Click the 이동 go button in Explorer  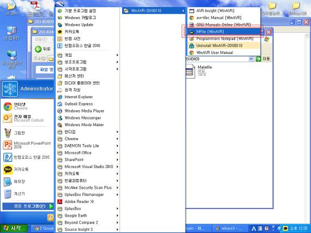263,59
